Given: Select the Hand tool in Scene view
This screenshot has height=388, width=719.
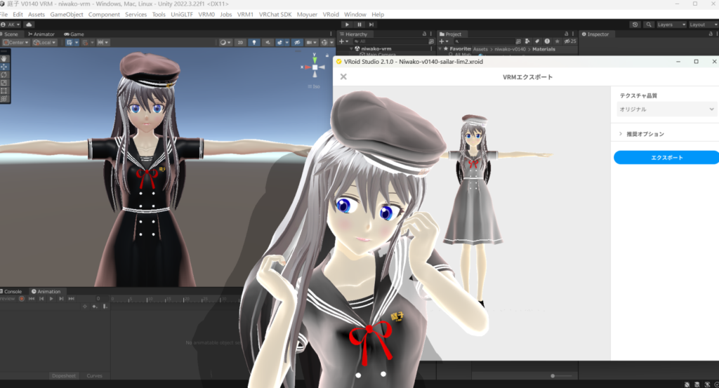Looking at the screenshot, I should point(4,58).
